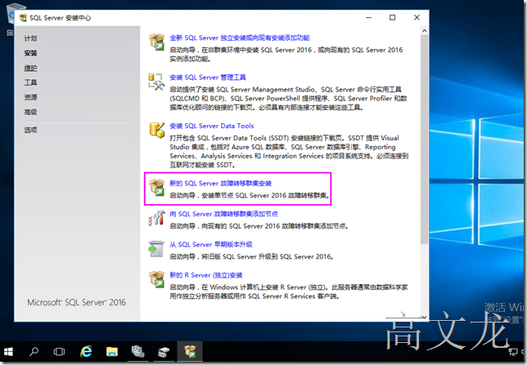Click the vertical scrollbar thumb

pyautogui.click(x=424, y=140)
